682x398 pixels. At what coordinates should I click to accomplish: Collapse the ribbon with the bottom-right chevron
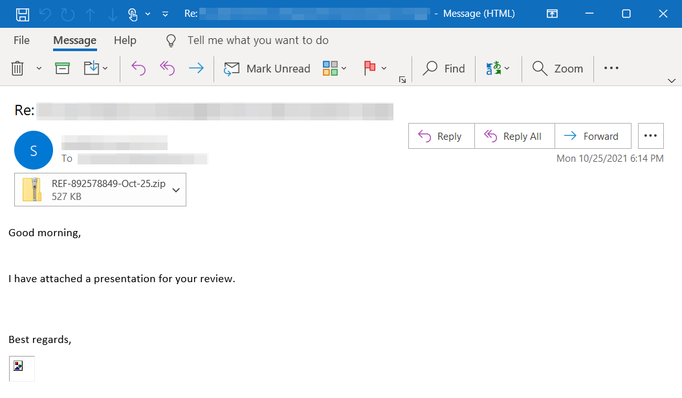(x=672, y=80)
